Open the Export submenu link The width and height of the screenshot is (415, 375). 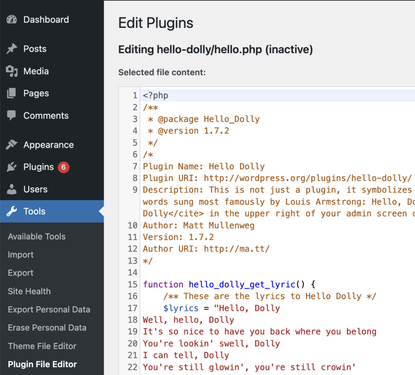tap(21, 273)
